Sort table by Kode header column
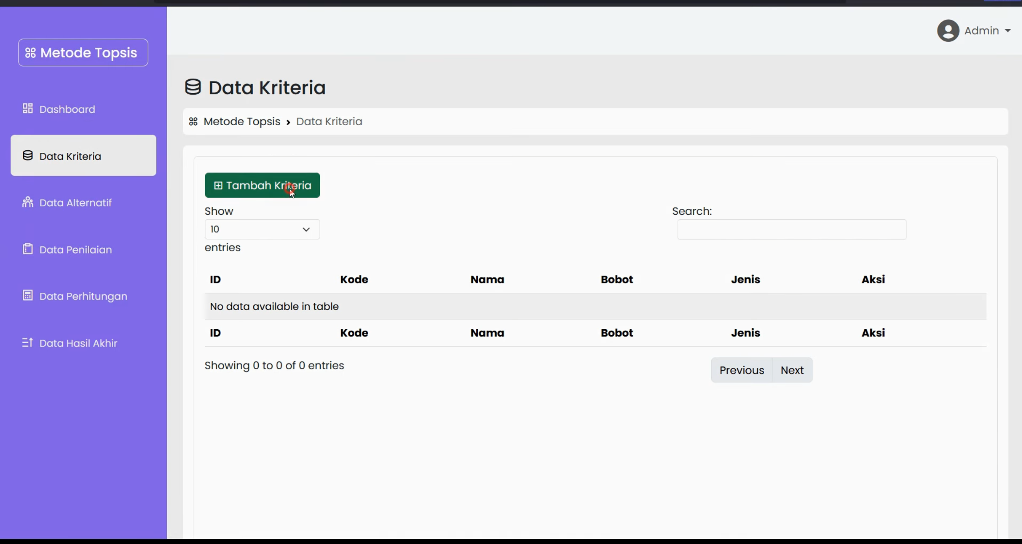This screenshot has width=1022, height=544. (354, 279)
